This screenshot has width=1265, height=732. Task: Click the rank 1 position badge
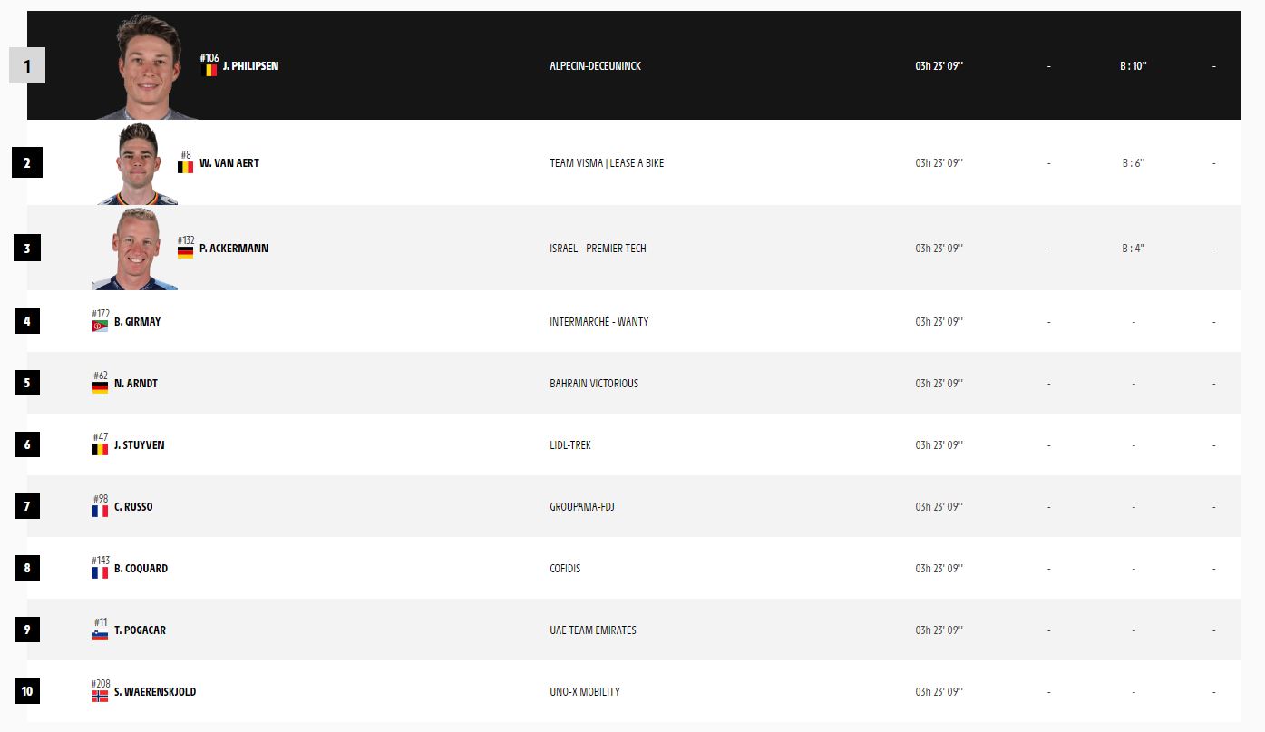tap(27, 66)
